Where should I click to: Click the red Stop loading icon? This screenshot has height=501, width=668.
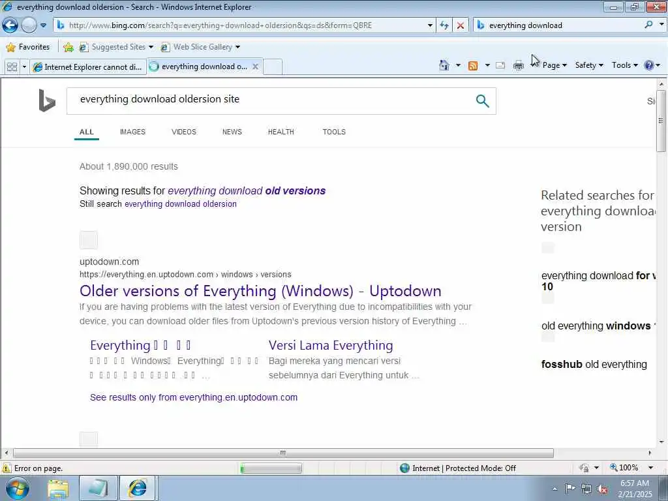461,25
